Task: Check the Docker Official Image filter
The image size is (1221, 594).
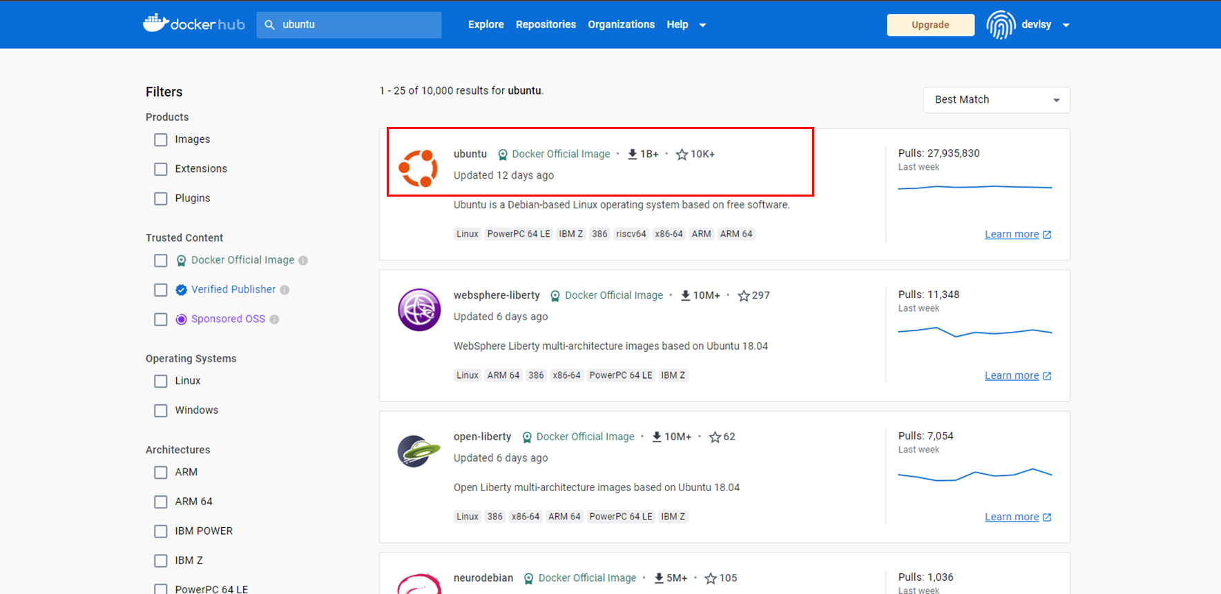Action: (x=161, y=261)
